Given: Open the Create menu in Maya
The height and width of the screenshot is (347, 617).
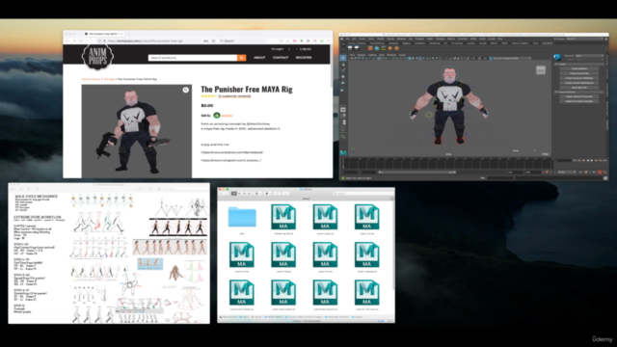Looking at the screenshot, I should point(362,39).
